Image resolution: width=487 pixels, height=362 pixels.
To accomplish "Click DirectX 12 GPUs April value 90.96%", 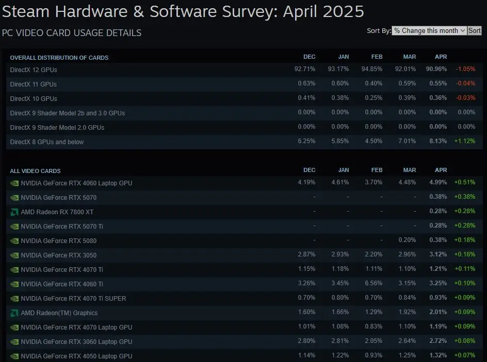I will pyautogui.click(x=436, y=69).
